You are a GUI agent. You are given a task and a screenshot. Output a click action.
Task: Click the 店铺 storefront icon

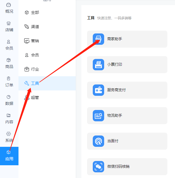click(x=9, y=24)
